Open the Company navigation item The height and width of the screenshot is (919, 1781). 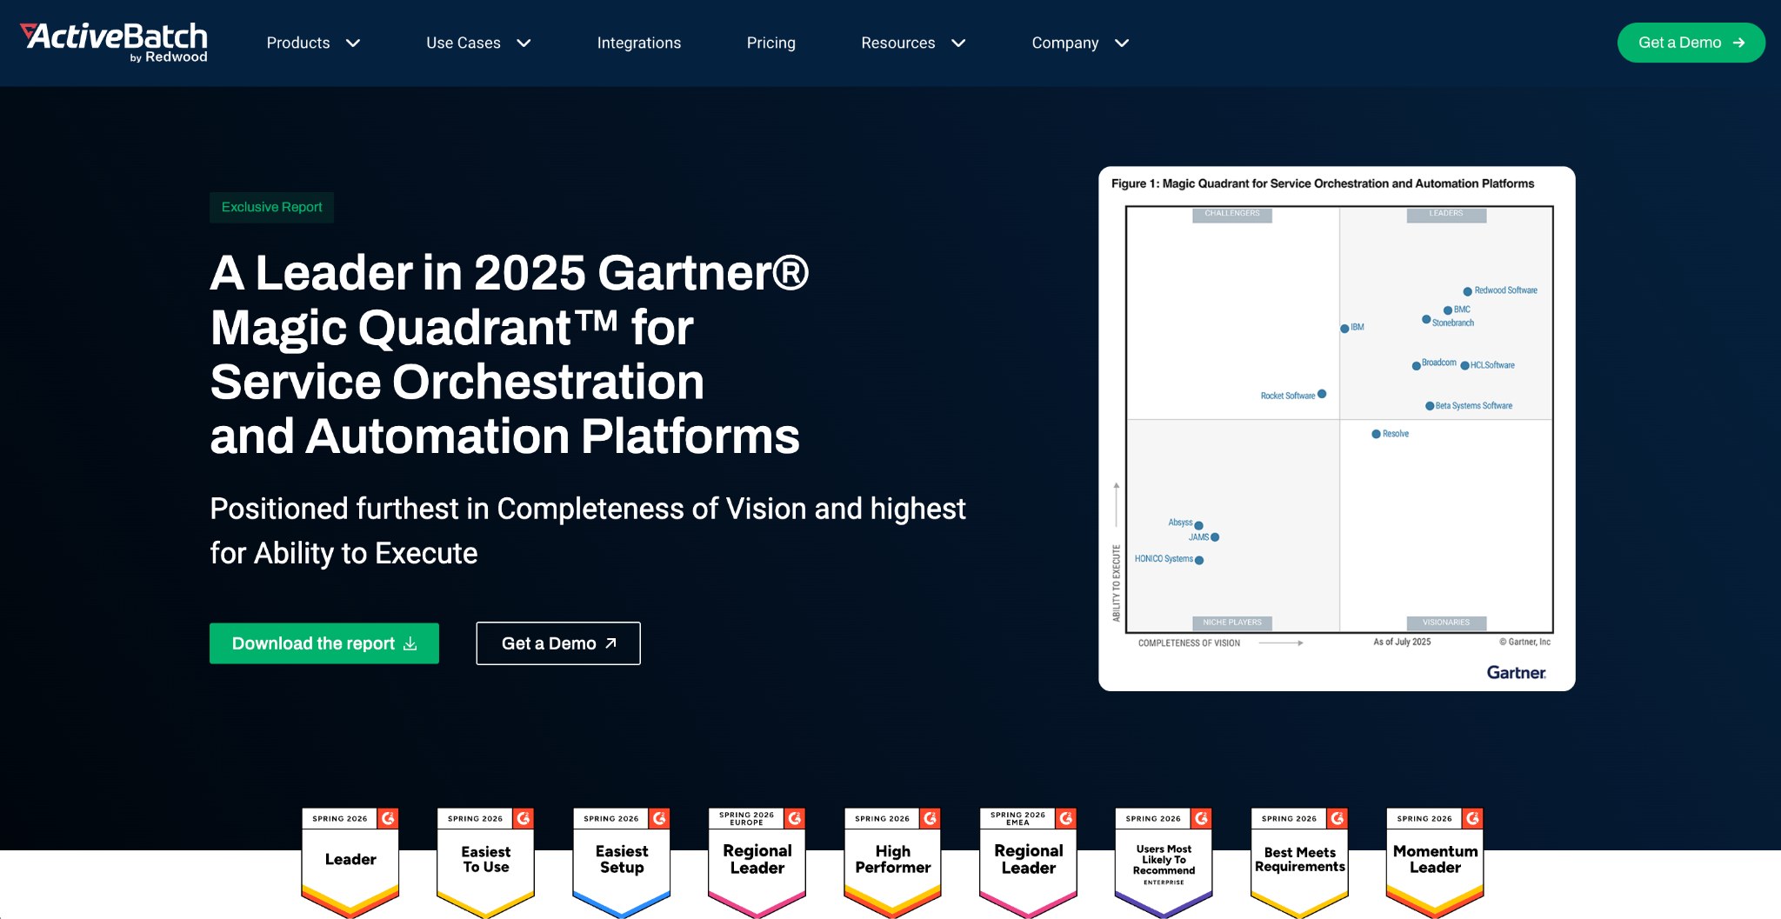pyautogui.click(x=1065, y=43)
